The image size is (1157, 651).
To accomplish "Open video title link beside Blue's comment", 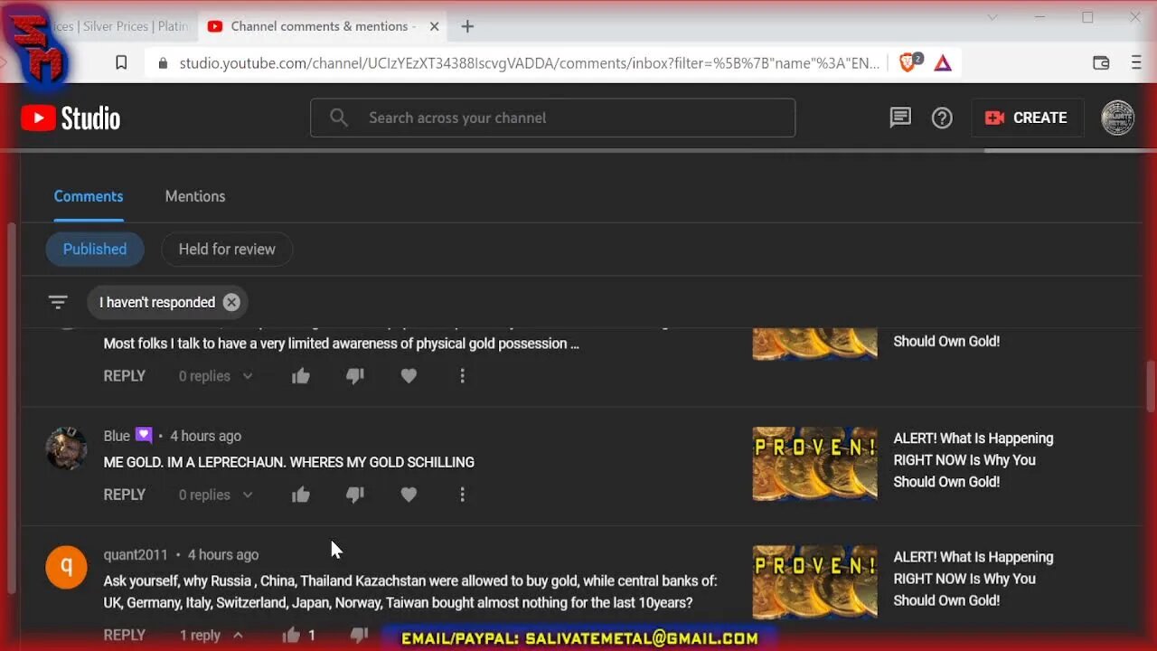I will tap(974, 460).
